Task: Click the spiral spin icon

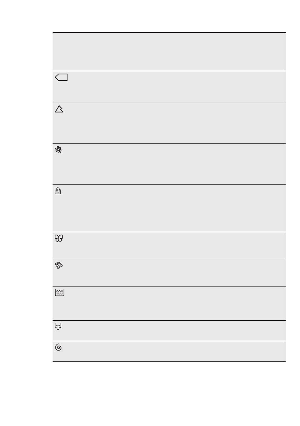Action: coord(59,347)
